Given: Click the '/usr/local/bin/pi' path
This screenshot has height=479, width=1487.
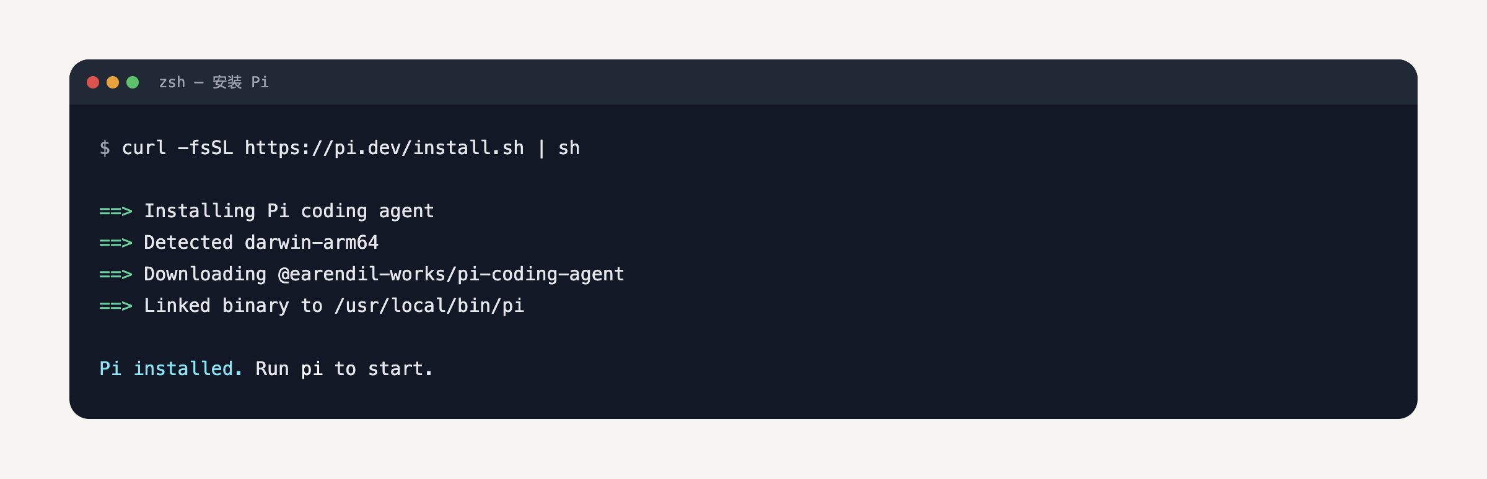Looking at the screenshot, I should 429,306.
